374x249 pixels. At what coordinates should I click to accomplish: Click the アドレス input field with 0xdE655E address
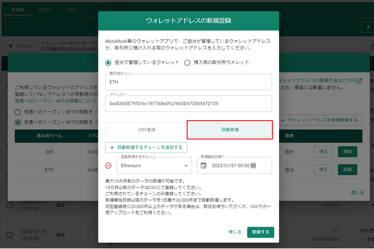point(188,104)
